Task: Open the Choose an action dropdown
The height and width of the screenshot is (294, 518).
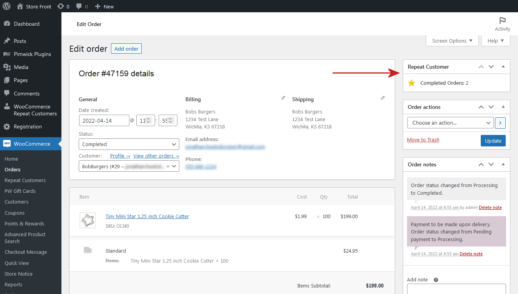Action: pyautogui.click(x=450, y=123)
